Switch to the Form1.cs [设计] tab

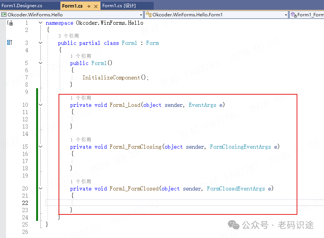[119, 6]
